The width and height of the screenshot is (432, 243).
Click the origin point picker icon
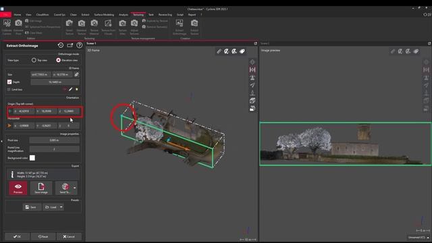[9, 111]
